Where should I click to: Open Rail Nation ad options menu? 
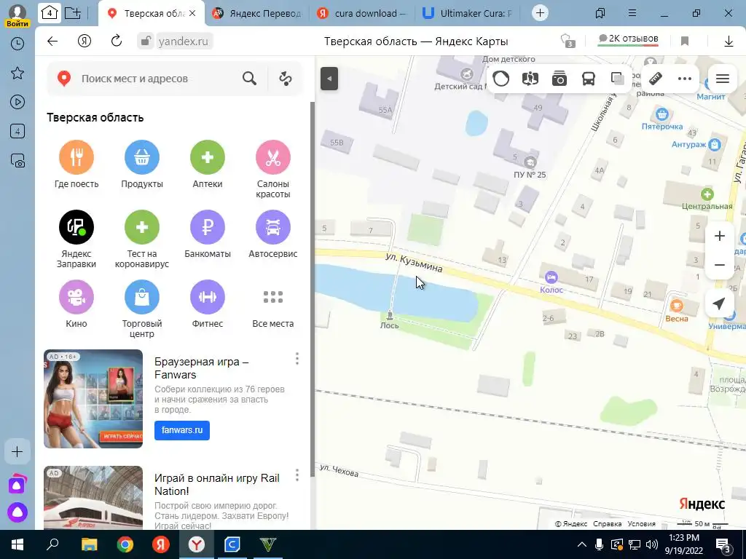(297, 475)
